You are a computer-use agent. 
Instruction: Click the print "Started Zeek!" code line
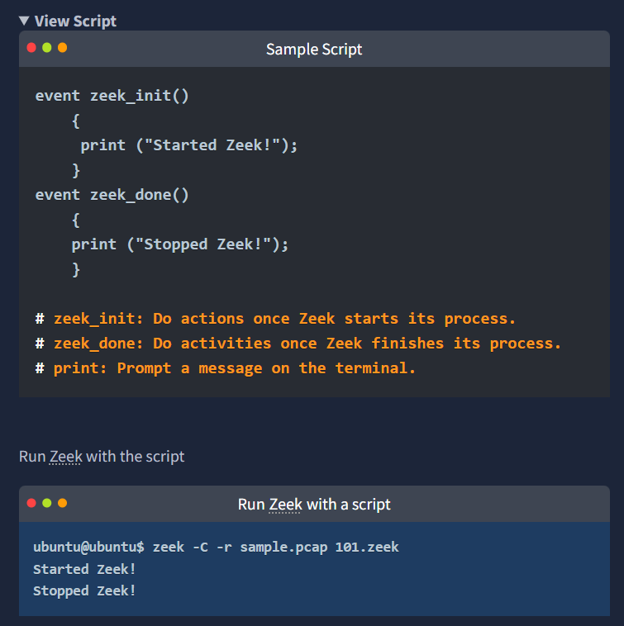click(x=188, y=145)
